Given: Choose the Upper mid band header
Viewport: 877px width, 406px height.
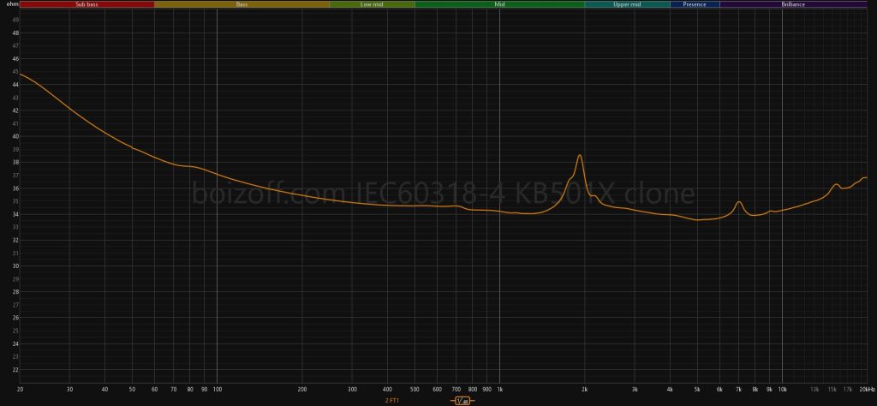Looking at the screenshot, I should click(627, 4).
